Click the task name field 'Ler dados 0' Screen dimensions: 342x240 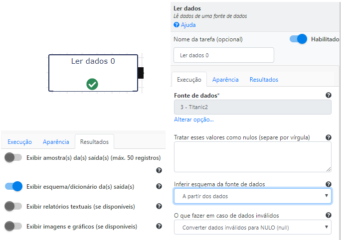(x=223, y=55)
